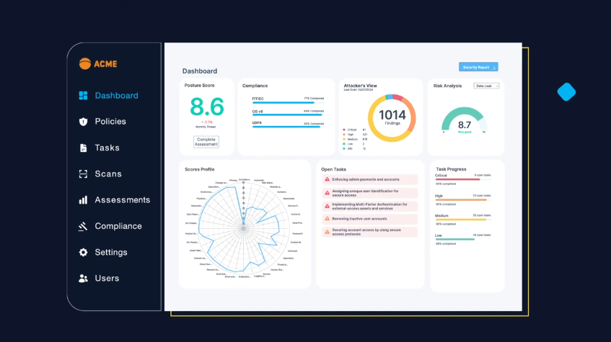Click the Tasks document icon
This screenshot has height=342, width=611.
coord(84,148)
